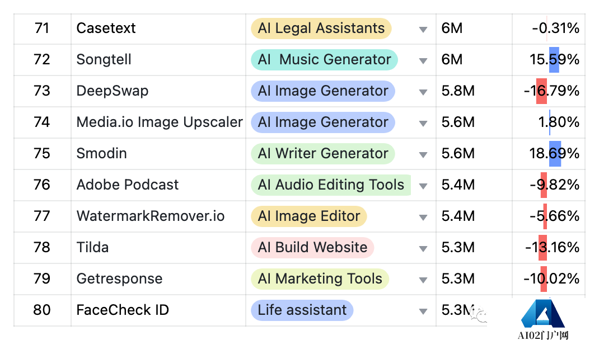Open category dropdown arrow in Songtell row

point(423,60)
